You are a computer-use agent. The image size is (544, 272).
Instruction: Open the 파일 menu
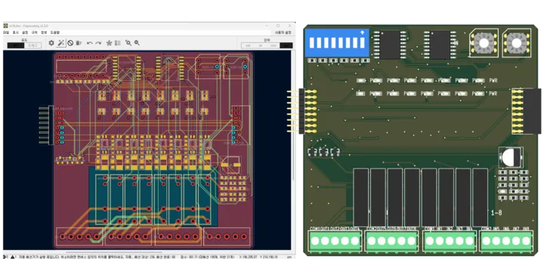pos(6,32)
